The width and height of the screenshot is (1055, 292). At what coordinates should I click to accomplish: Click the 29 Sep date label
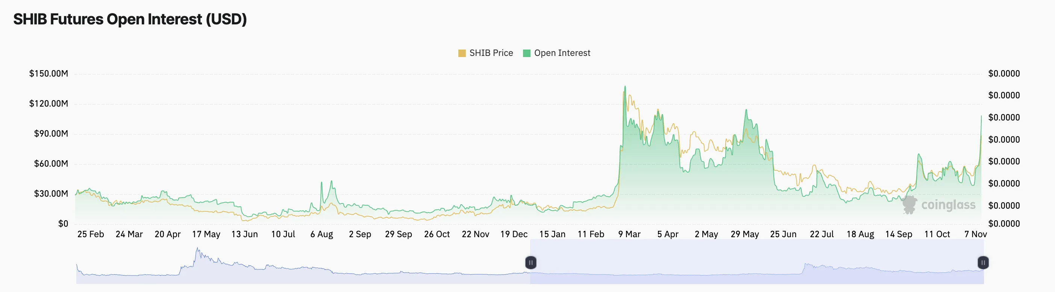point(399,234)
